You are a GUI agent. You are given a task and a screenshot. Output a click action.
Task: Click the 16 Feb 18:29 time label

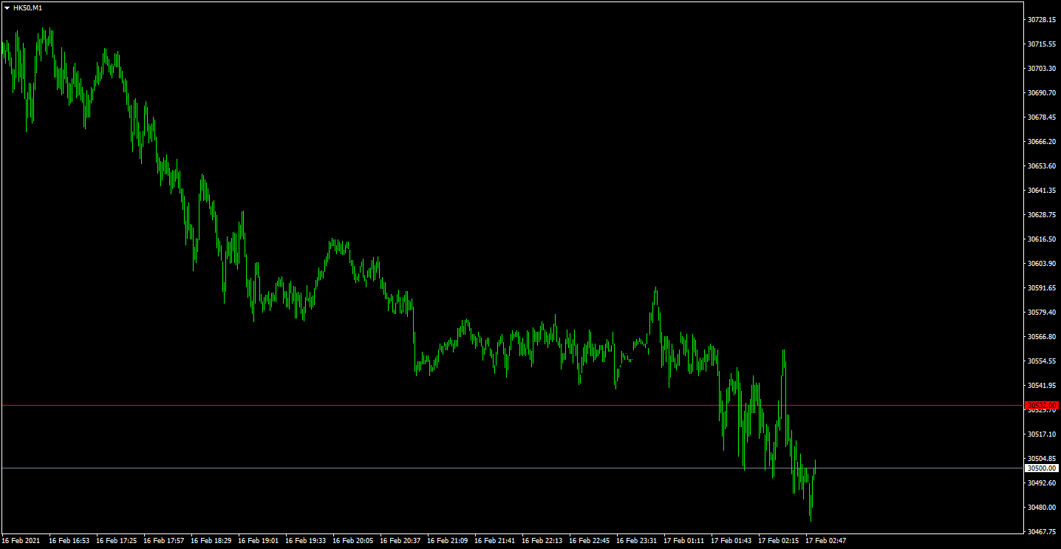coord(211,541)
